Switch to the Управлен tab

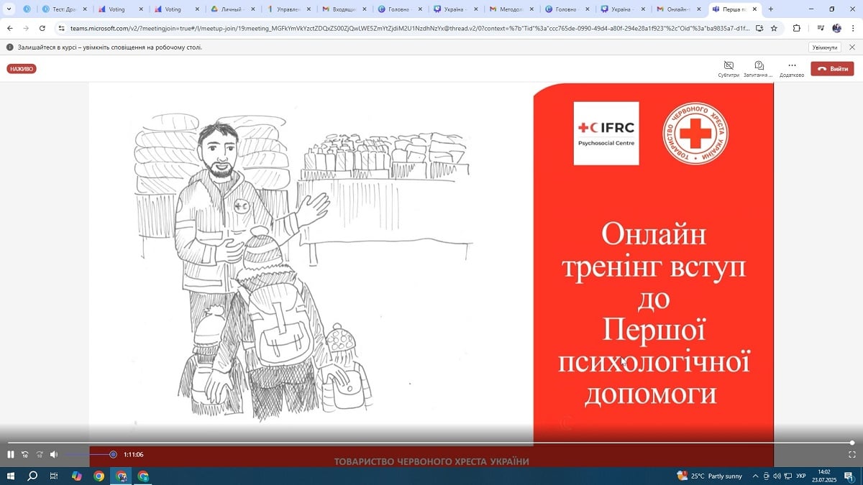pyautogui.click(x=289, y=9)
